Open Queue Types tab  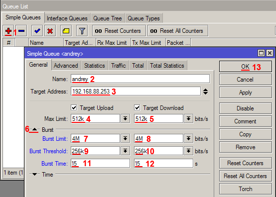coord(143,18)
